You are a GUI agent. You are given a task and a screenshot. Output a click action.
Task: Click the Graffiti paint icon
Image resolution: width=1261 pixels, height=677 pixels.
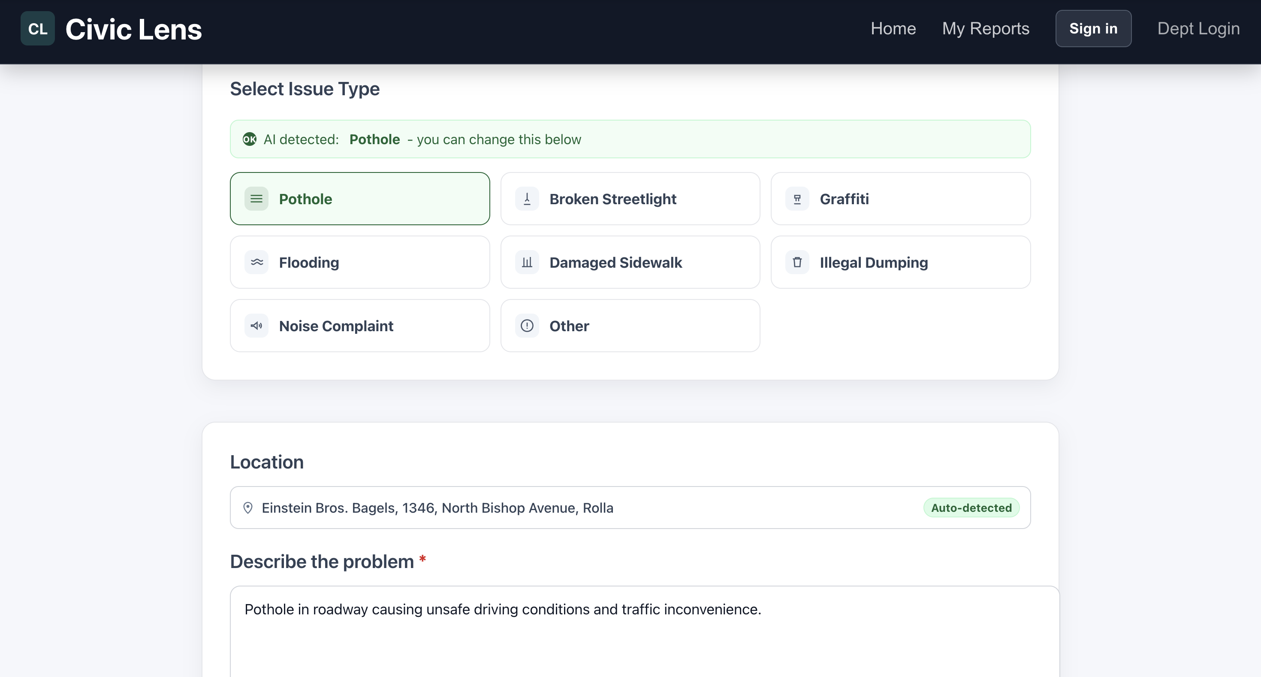pos(797,199)
